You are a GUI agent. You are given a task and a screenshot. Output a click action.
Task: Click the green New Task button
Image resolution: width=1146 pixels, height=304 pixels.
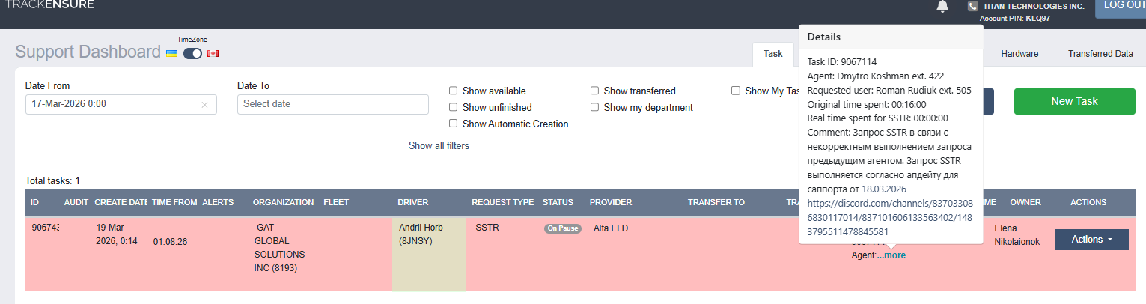(1074, 102)
